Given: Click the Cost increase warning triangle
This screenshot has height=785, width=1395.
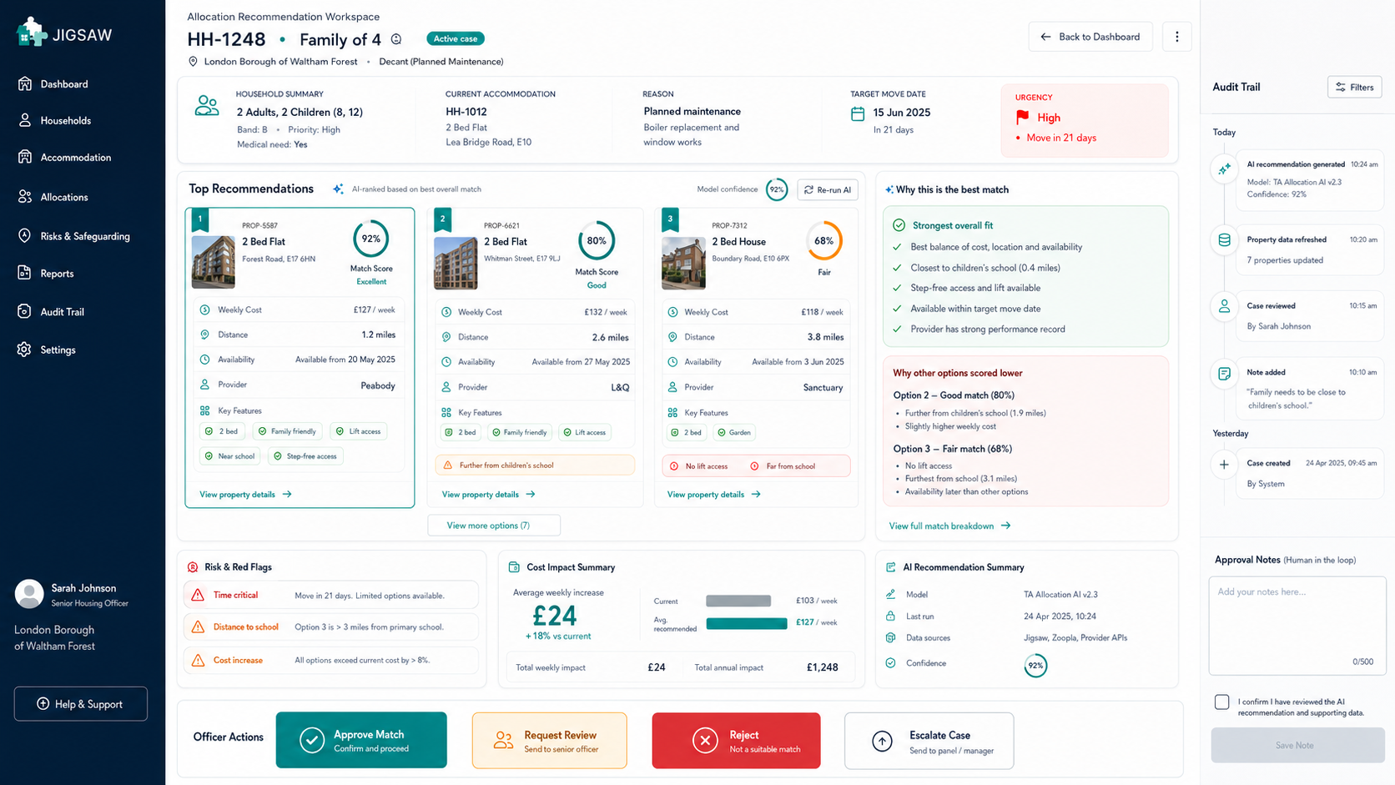Looking at the screenshot, I should tap(198, 661).
